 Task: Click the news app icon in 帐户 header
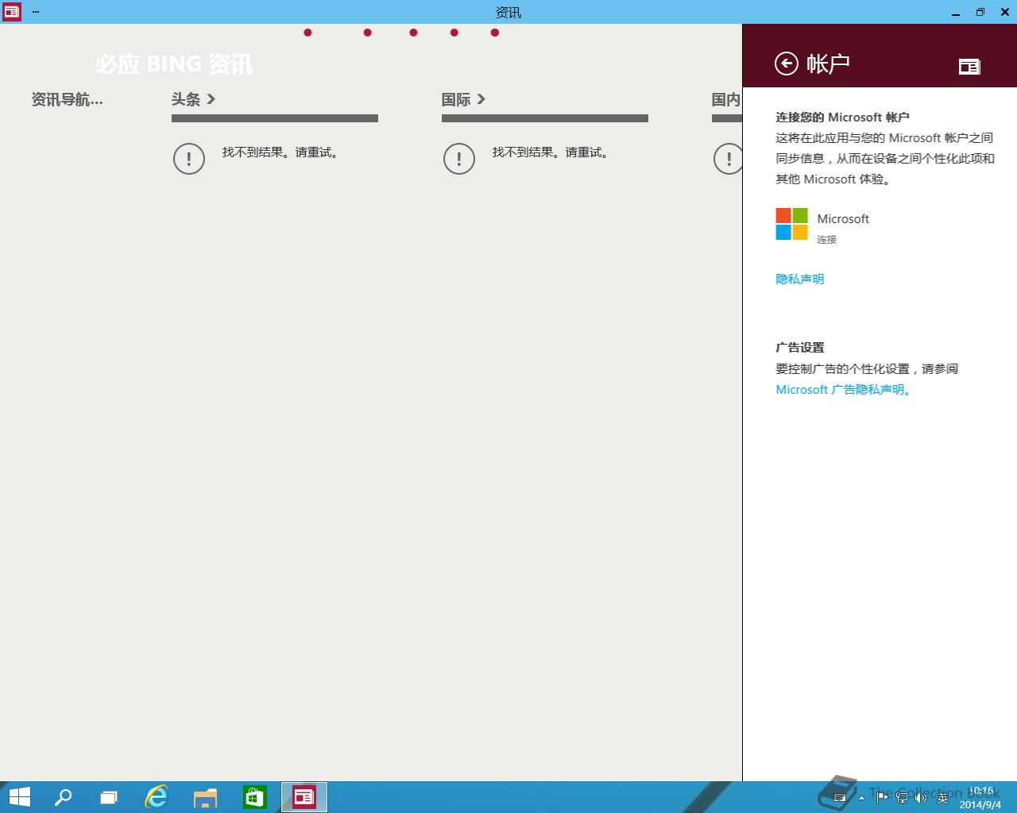coord(969,67)
